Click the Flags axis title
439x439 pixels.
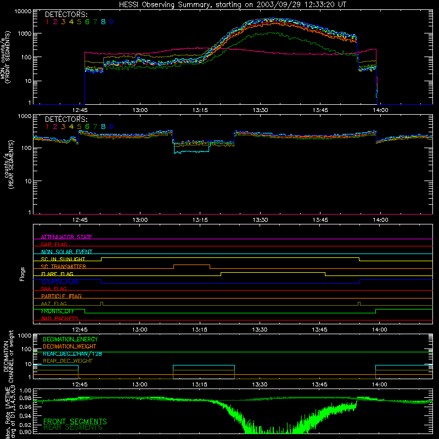pyautogui.click(x=22, y=274)
